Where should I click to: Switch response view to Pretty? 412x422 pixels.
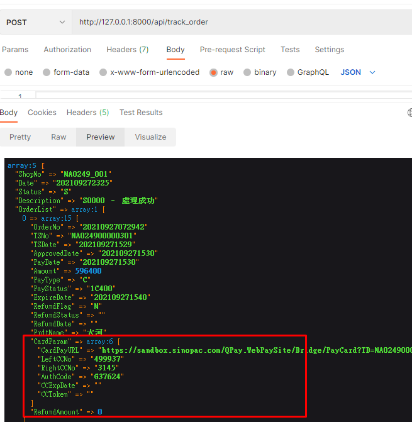(20, 137)
